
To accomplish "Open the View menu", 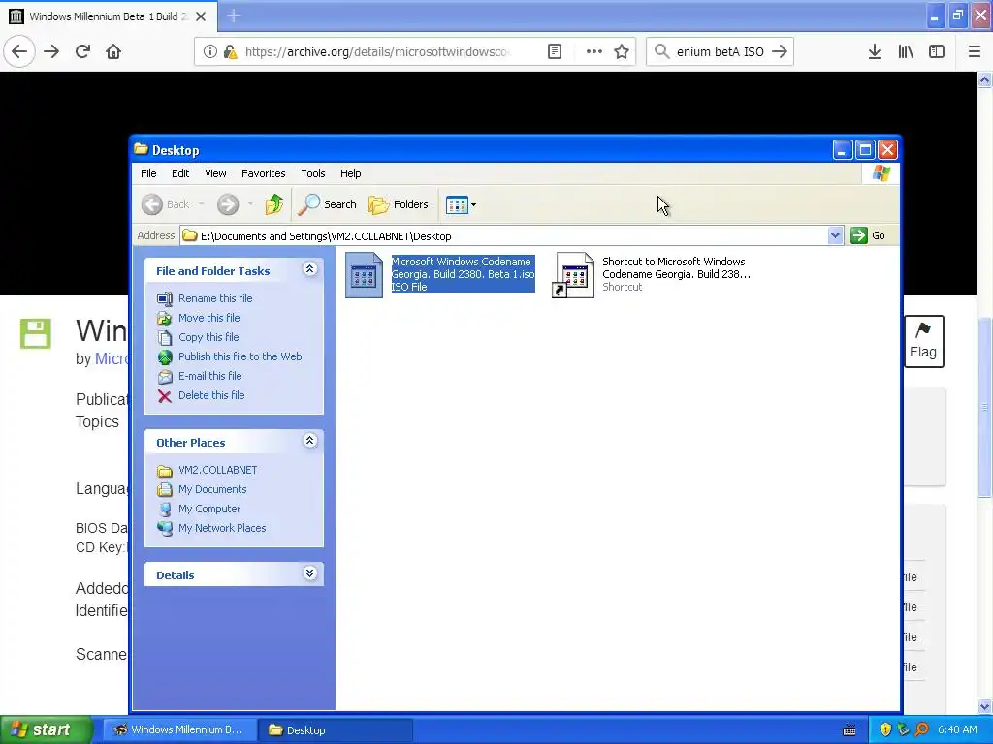I will point(215,173).
